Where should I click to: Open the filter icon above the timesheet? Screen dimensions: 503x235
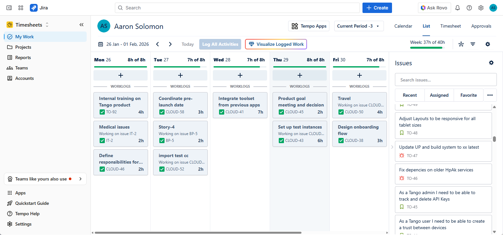pyautogui.click(x=473, y=44)
